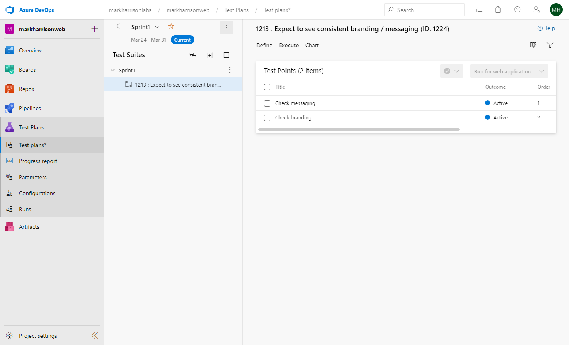Image resolution: width=569 pixels, height=345 pixels.
Task: Click the back arrow beside Sprint1
Action: (x=119, y=26)
